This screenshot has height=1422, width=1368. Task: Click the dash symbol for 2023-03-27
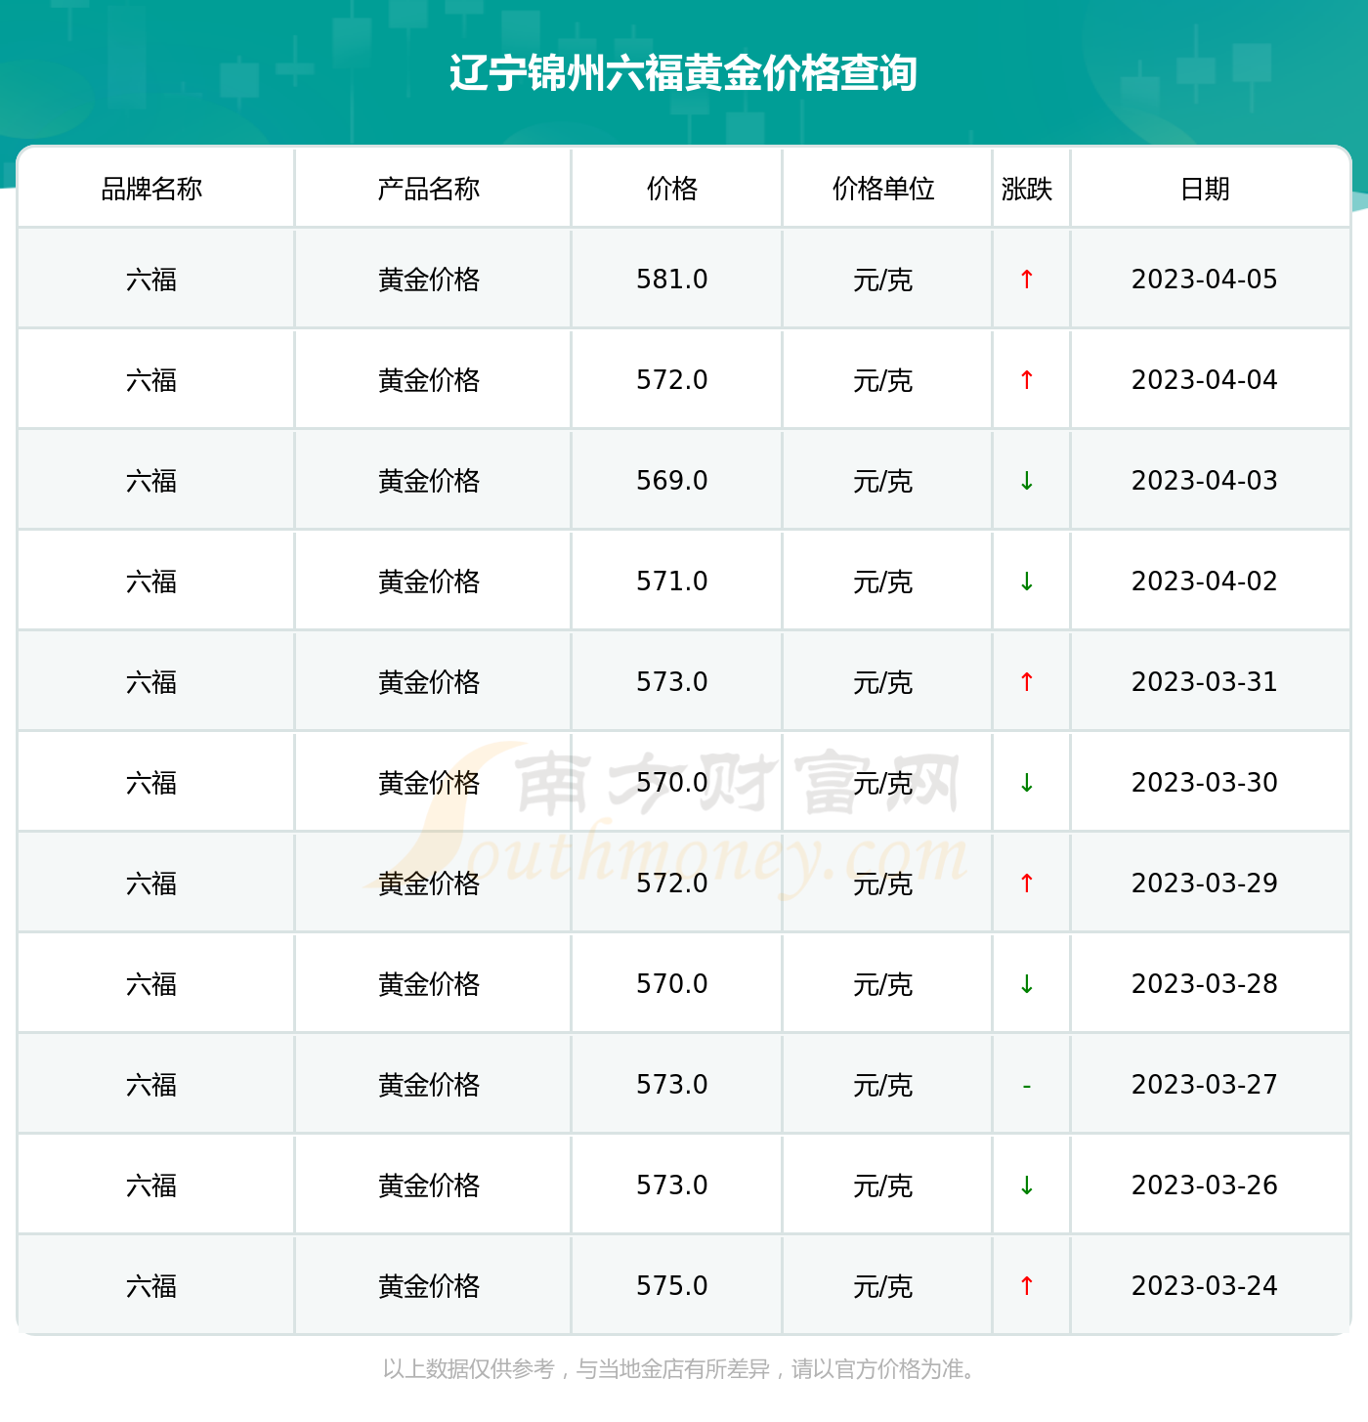(1027, 1086)
